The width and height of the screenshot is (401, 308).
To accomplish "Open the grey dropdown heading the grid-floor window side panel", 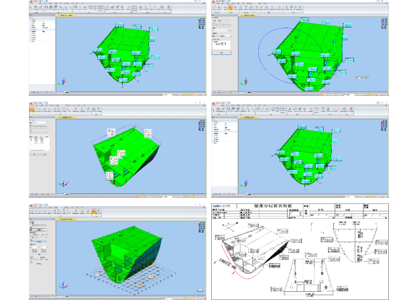I will click(39, 225).
